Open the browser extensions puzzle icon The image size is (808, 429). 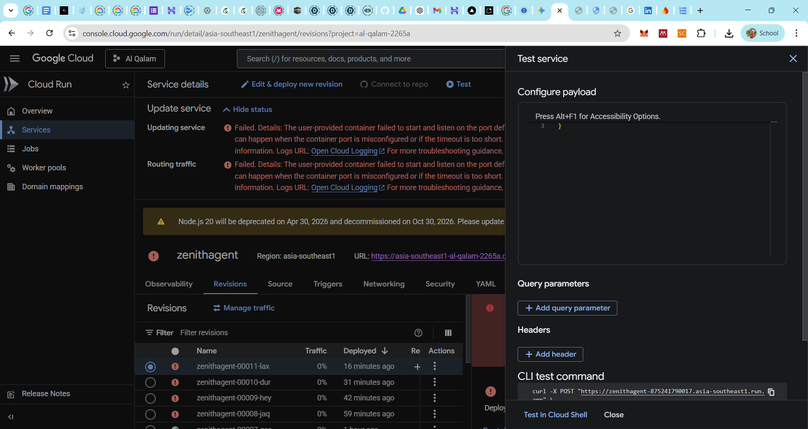coord(701,33)
